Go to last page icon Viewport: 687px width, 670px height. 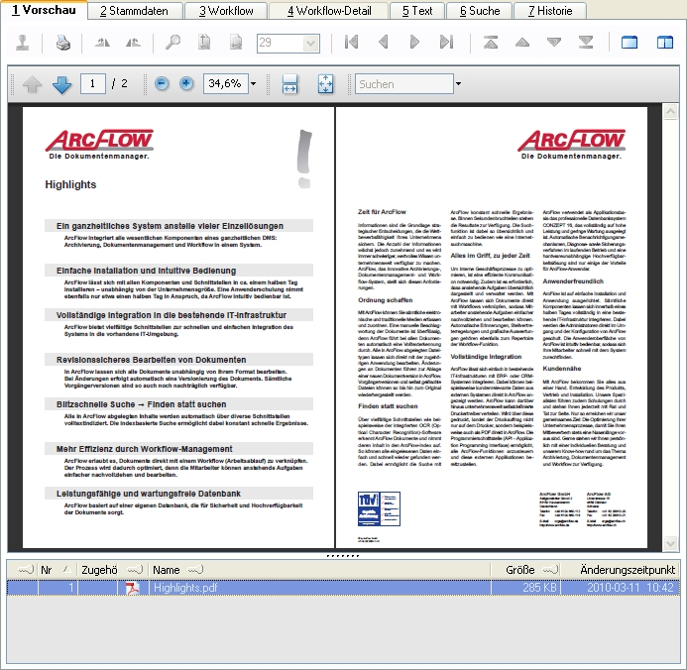pyautogui.click(x=446, y=42)
